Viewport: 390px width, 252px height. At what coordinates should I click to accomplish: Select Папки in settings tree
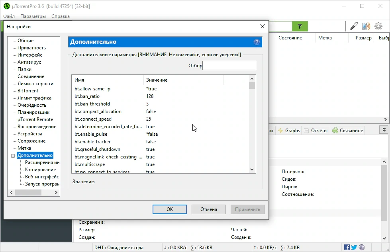click(x=24, y=69)
